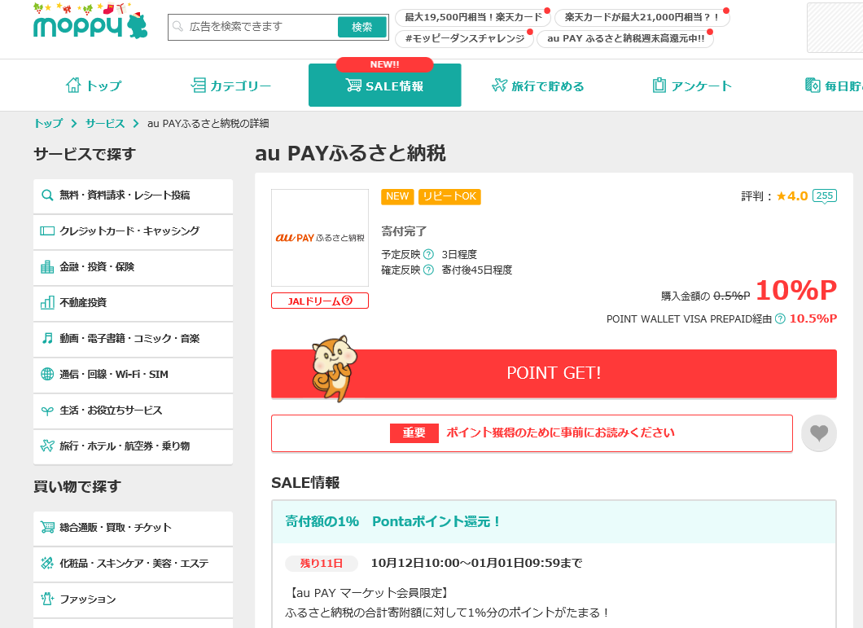Open the #モッピーダンスチャレンジ tag
The image size is (863, 628).
tap(464, 38)
